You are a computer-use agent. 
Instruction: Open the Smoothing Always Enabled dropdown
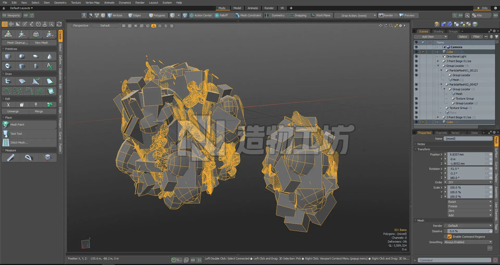(x=468, y=242)
